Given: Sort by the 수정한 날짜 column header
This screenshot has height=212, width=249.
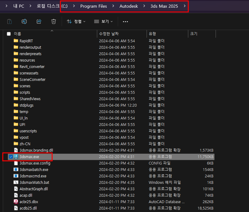Looking at the screenshot, I should pos(109,34).
